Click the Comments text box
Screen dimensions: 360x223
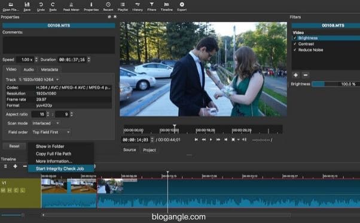click(59, 45)
